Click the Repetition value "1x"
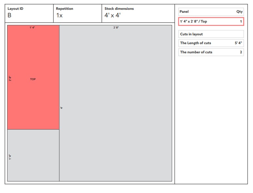Screen dimensions: 253x193 click(x=59, y=15)
